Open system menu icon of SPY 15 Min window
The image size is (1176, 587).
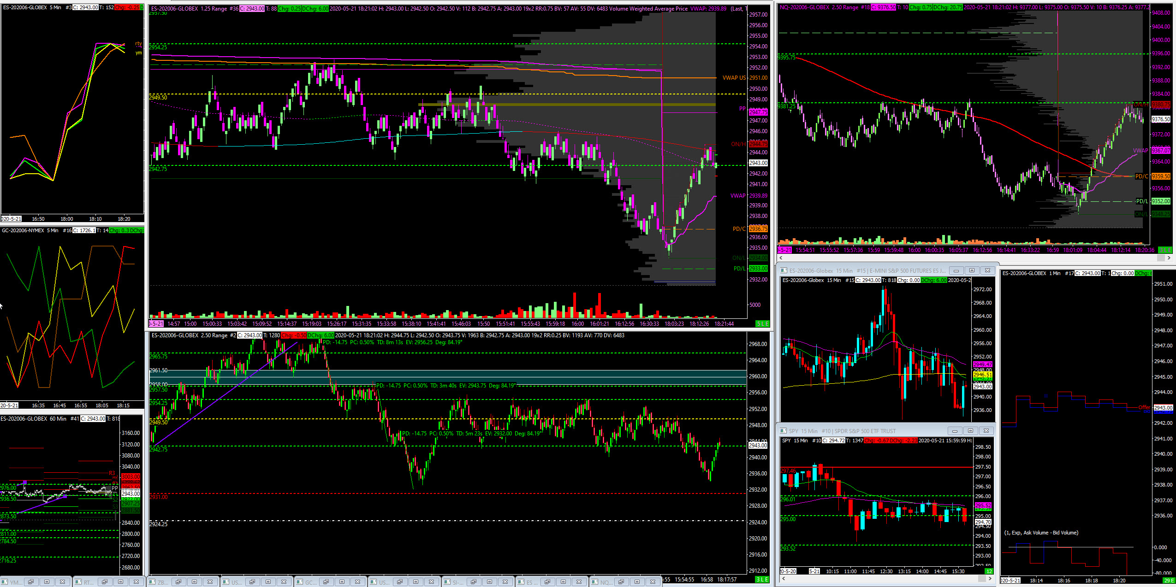point(783,431)
